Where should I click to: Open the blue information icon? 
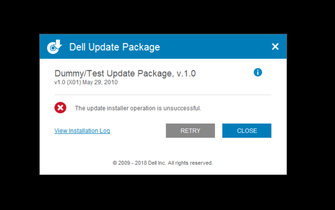point(258,72)
